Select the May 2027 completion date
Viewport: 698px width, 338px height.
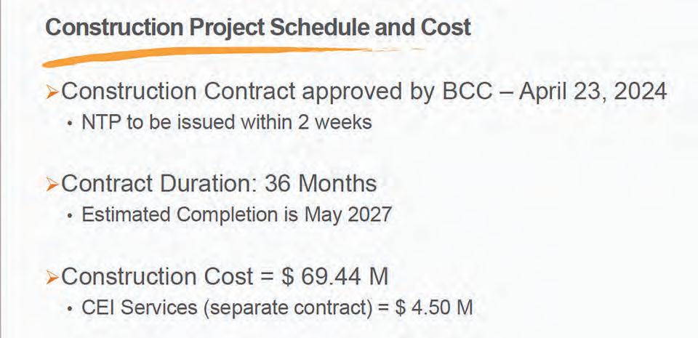(348, 215)
